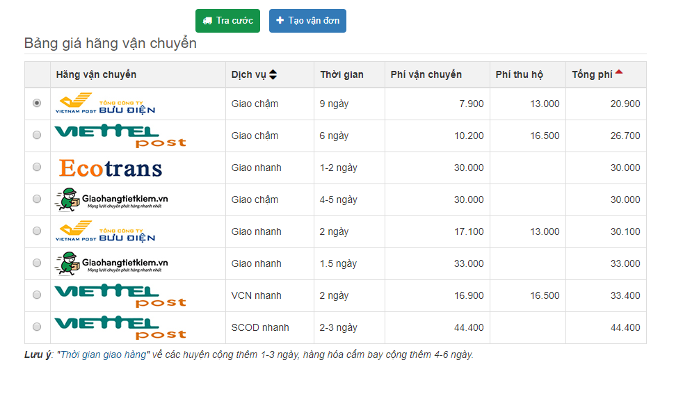Select the Ecotrans radio button
This screenshot has width=683, height=408.
tap(37, 167)
